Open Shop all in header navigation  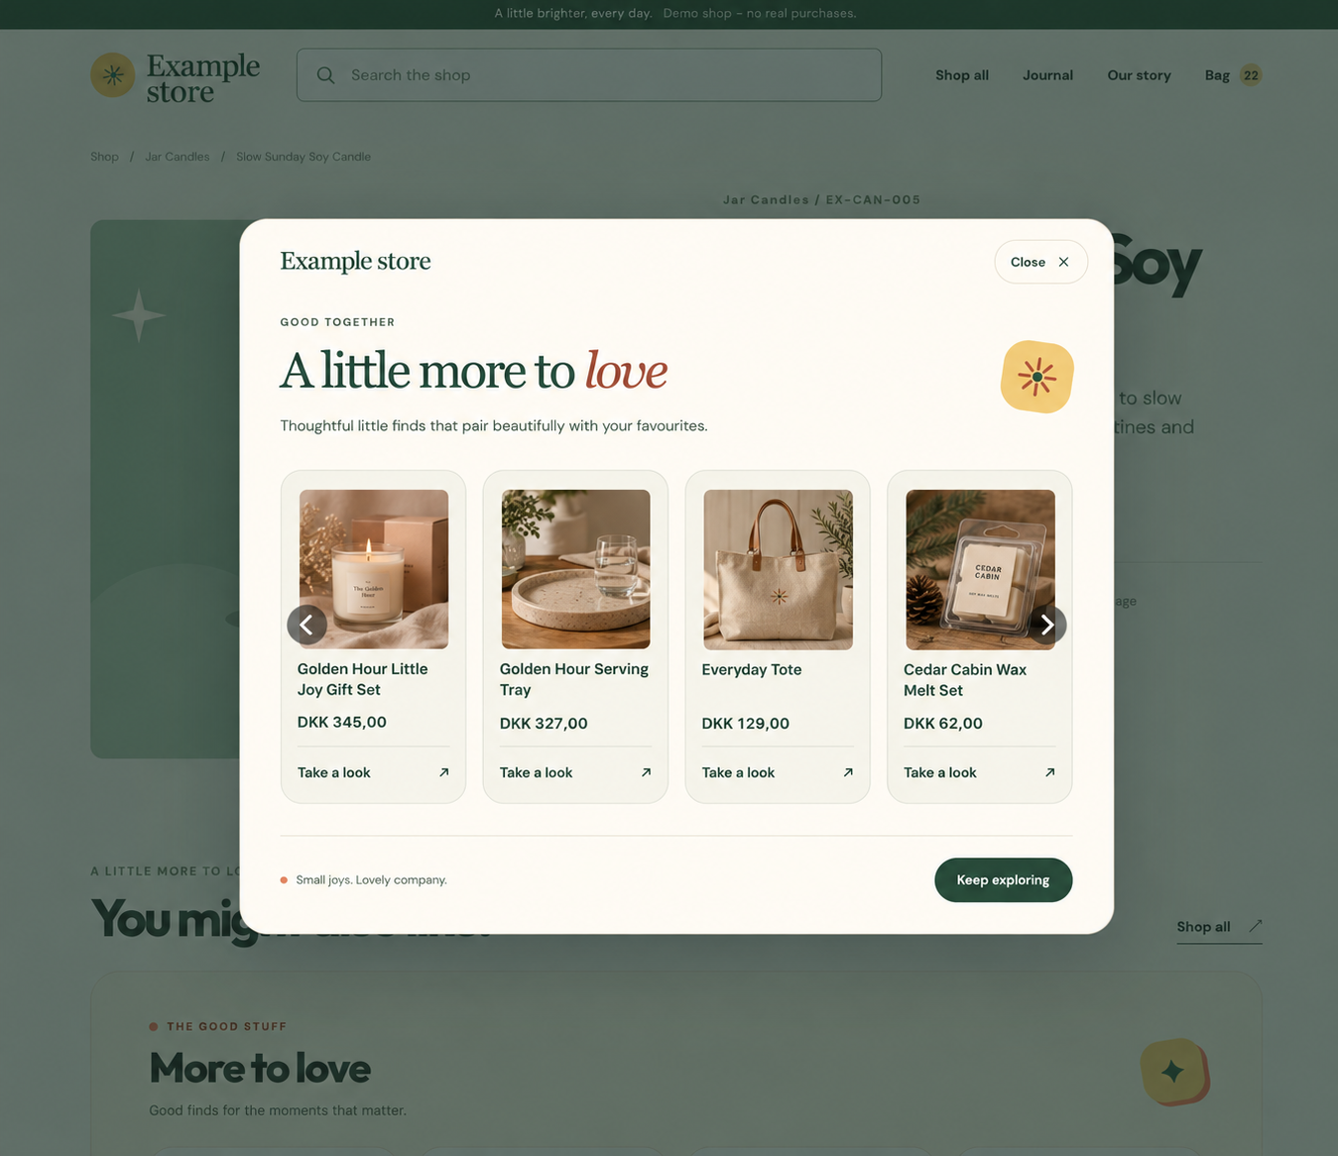coord(962,75)
